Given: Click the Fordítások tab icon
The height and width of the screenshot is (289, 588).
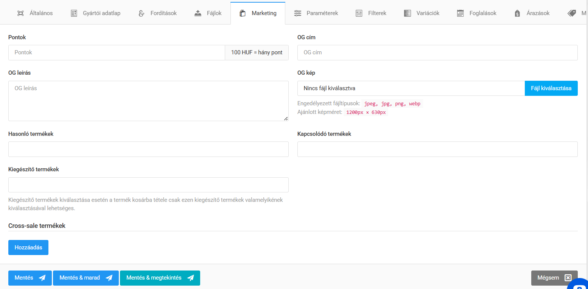Looking at the screenshot, I should [142, 13].
